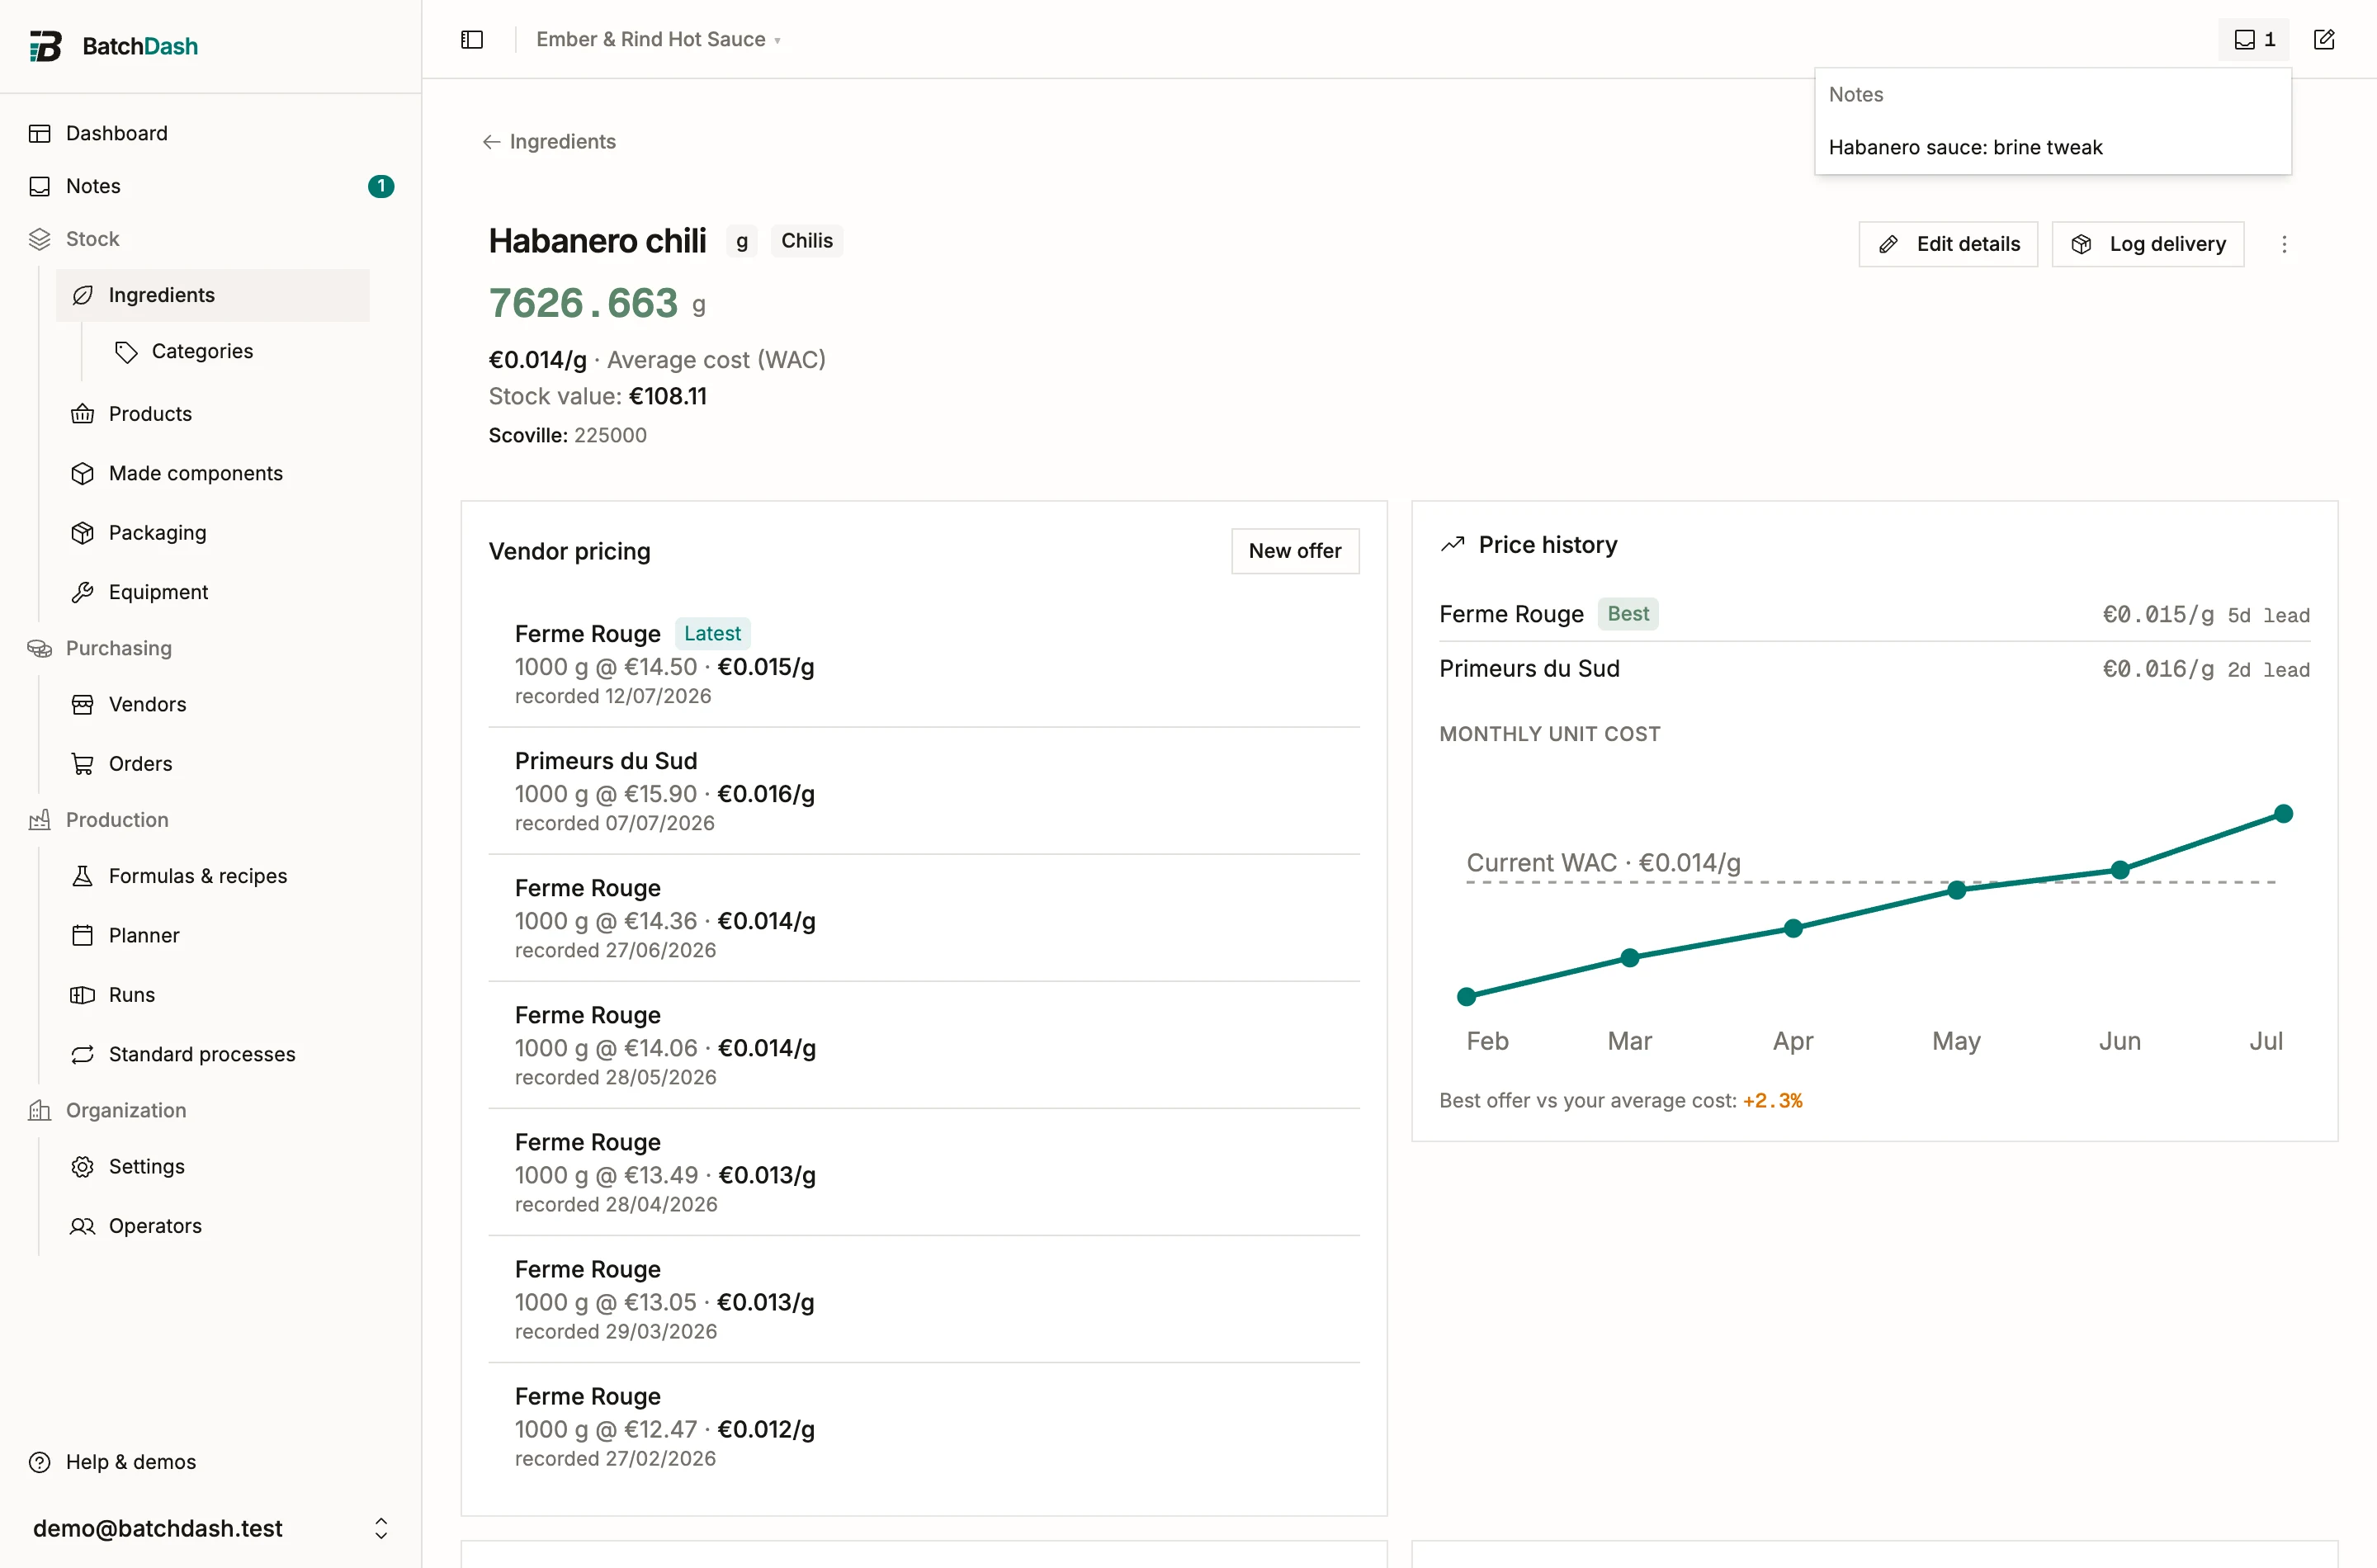Go back to Ingredients link
Image resolution: width=2377 pixels, height=1568 pixels.
548,142
